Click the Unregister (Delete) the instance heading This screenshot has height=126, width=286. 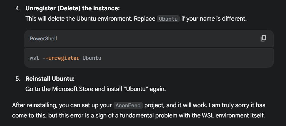tap(72, 8)
